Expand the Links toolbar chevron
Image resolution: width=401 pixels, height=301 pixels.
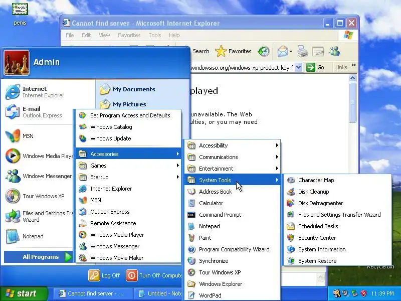[x=354, y=65]
